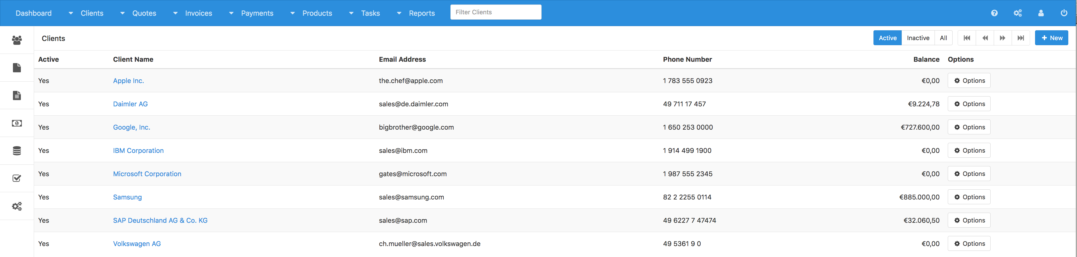Image resolution: width=1077 pixels, height=257 pixels.
Task: Open SAP Deutschland AG & Co. KG link
Action: tap(160, 221)
